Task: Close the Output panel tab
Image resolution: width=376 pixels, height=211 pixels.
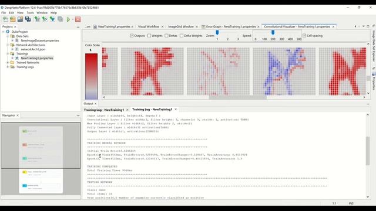Action: click(95, 104)
